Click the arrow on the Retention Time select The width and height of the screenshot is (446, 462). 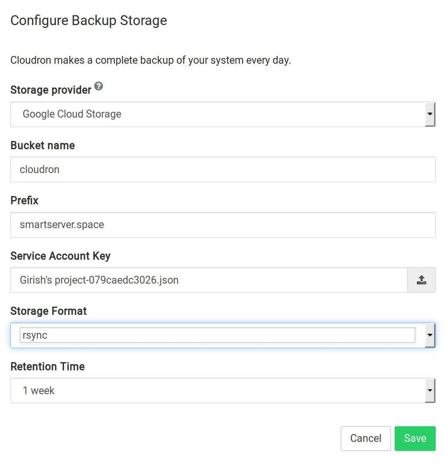tap(430, 390)
